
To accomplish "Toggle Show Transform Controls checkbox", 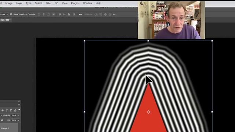I will pyautogui.click(x=11, y=14).
